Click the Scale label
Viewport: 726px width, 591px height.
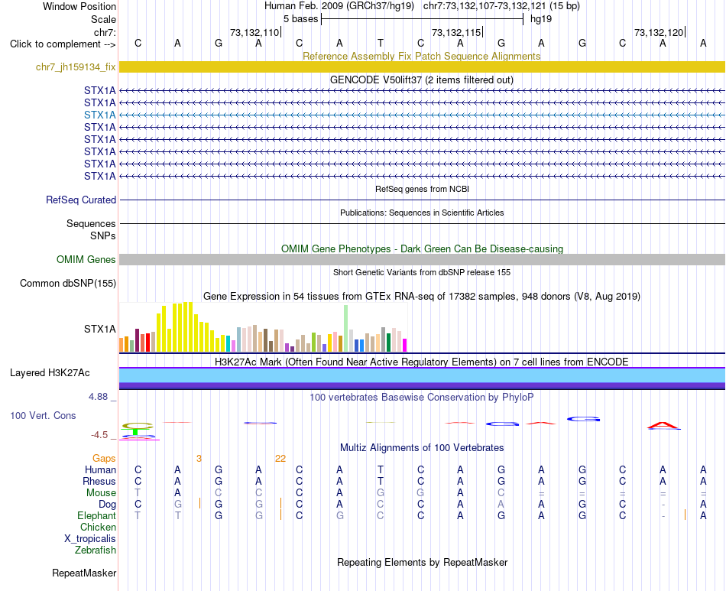(103, 19)
